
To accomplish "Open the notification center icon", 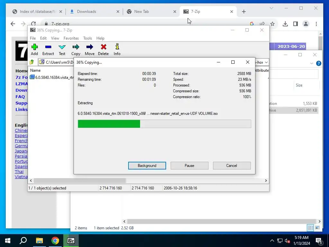I will pyautogui.click(x=319, y=241).
